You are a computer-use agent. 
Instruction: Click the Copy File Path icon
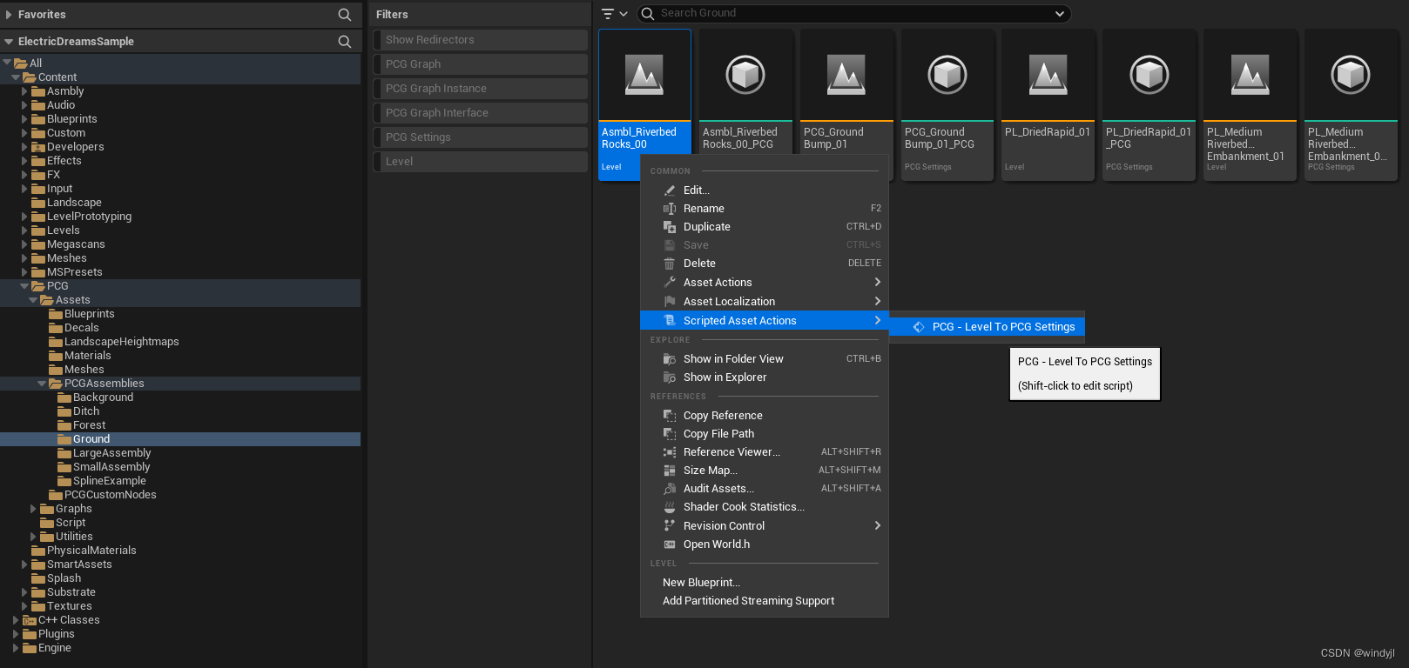pos(670,434)
